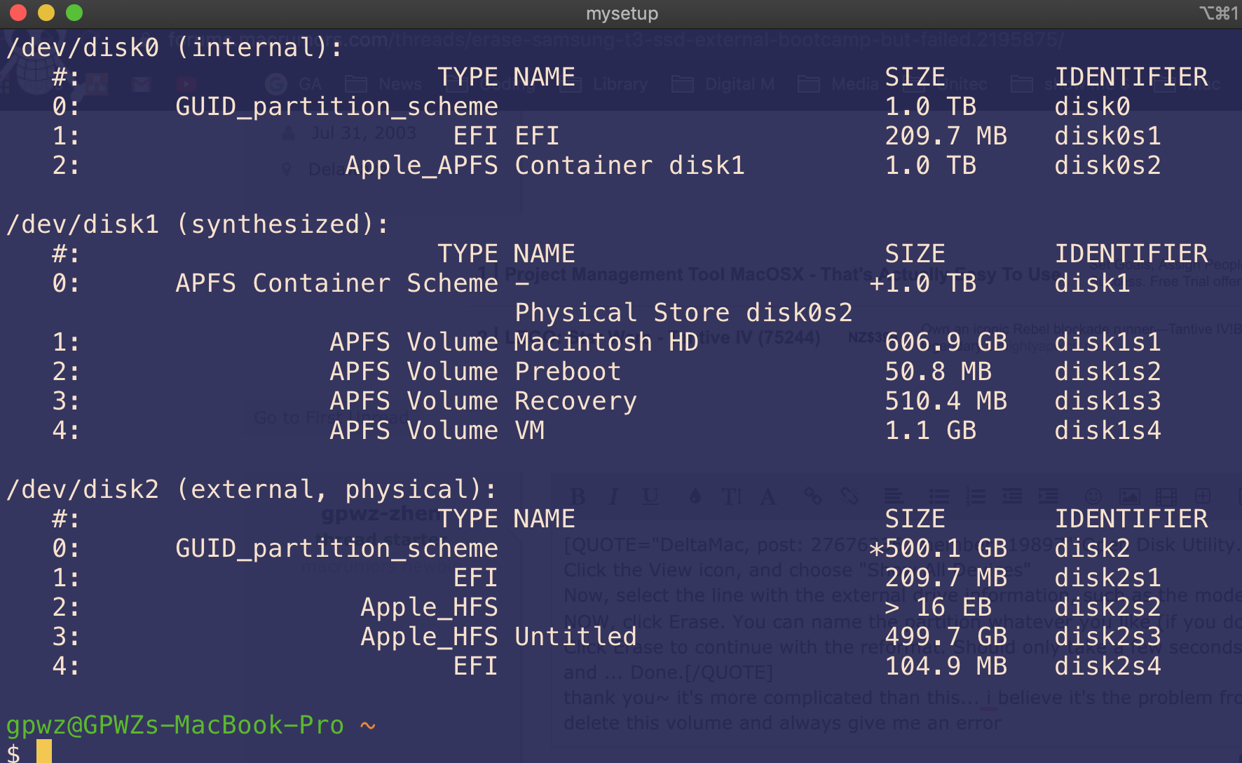
Task: Select the disk2s2 identifier
Action: pos(1108,607)
